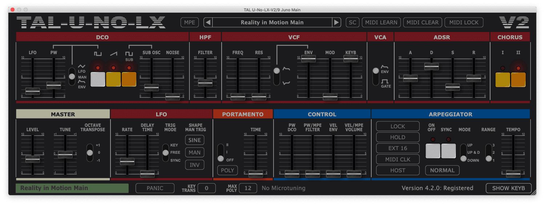Screen dimensions: 545x205
Task: Go to the previous preset arrow
Action: click(x=208, y=23)
